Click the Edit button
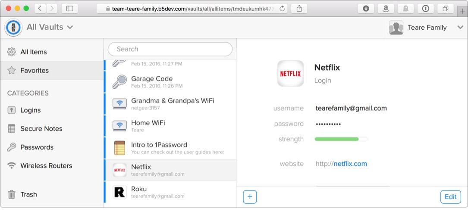468x221 pixels. [450, 197]
